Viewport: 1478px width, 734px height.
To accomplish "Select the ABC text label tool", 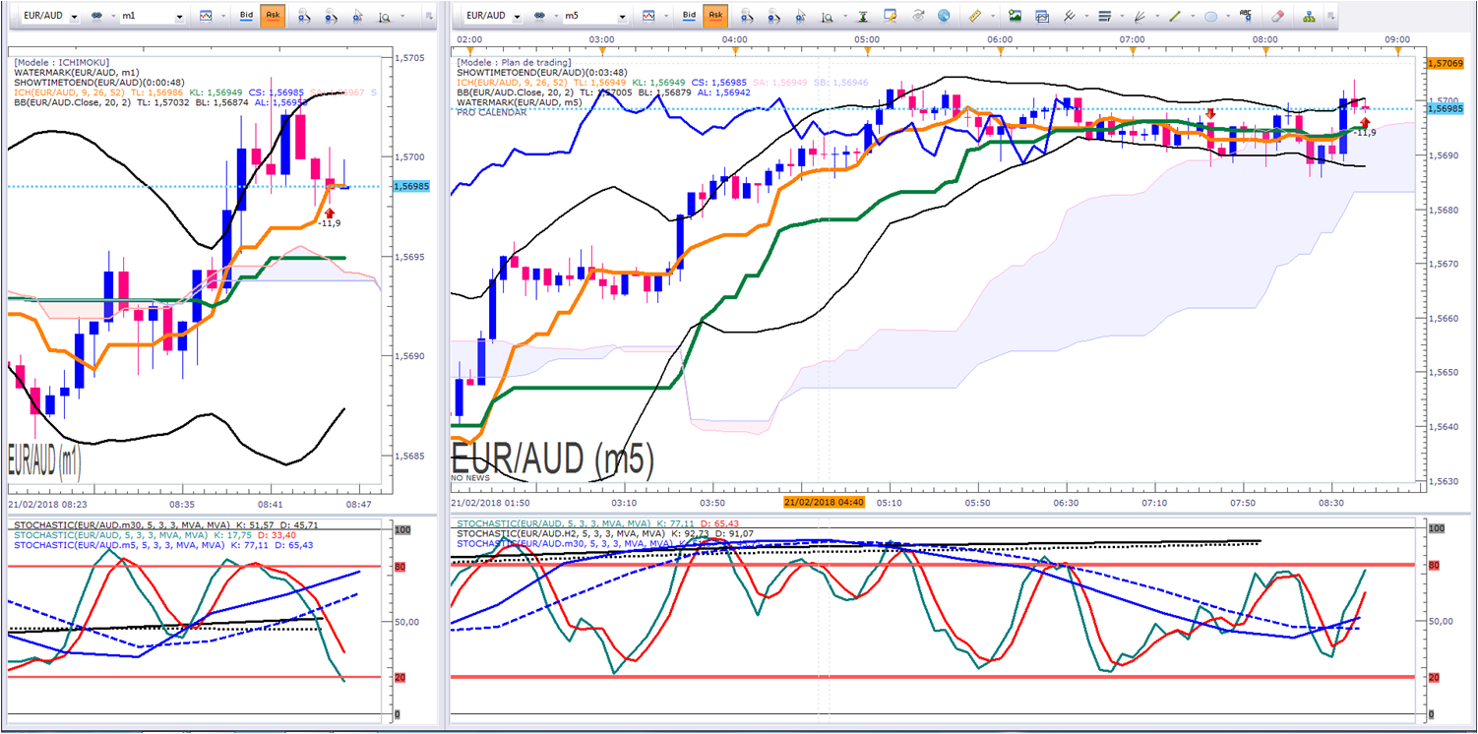I will pos(1246,15).
